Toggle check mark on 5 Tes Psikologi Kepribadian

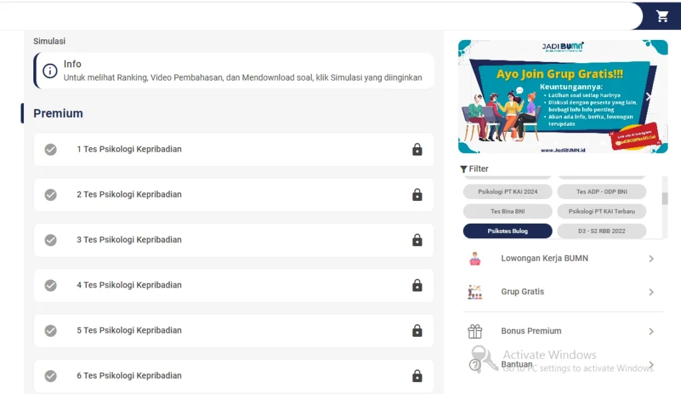click(51, 330)
